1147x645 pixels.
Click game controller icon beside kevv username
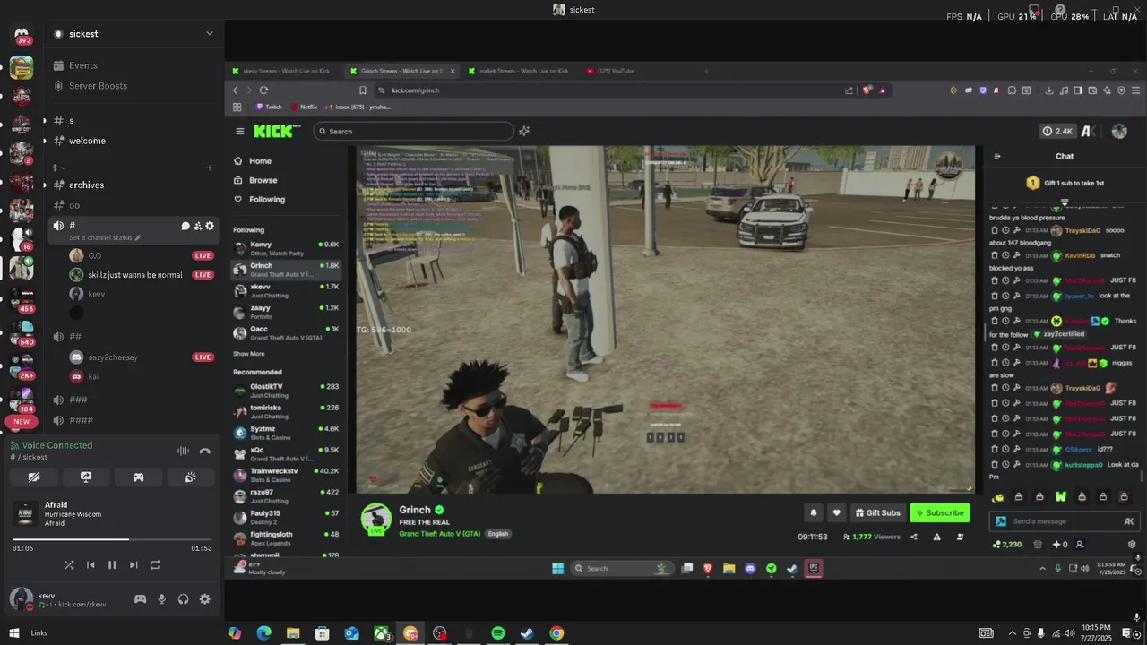140,599
